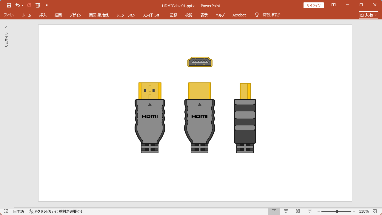Open Reading View from status bar
382x215 pixels.
pos(298,211)
